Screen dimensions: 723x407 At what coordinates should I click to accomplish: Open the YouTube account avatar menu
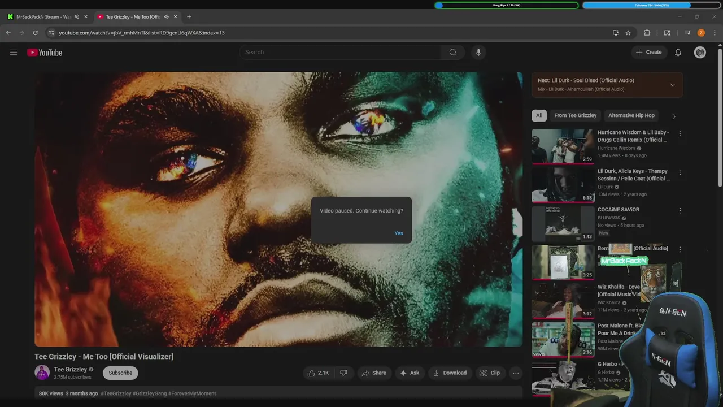[x=700, y=52]
